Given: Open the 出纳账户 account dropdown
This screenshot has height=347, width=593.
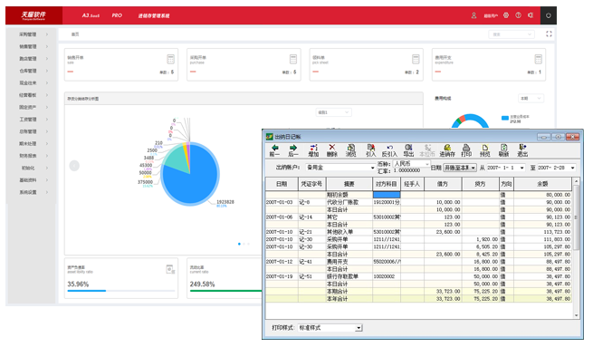Looking at the screenshot, I should coord(340,168).
